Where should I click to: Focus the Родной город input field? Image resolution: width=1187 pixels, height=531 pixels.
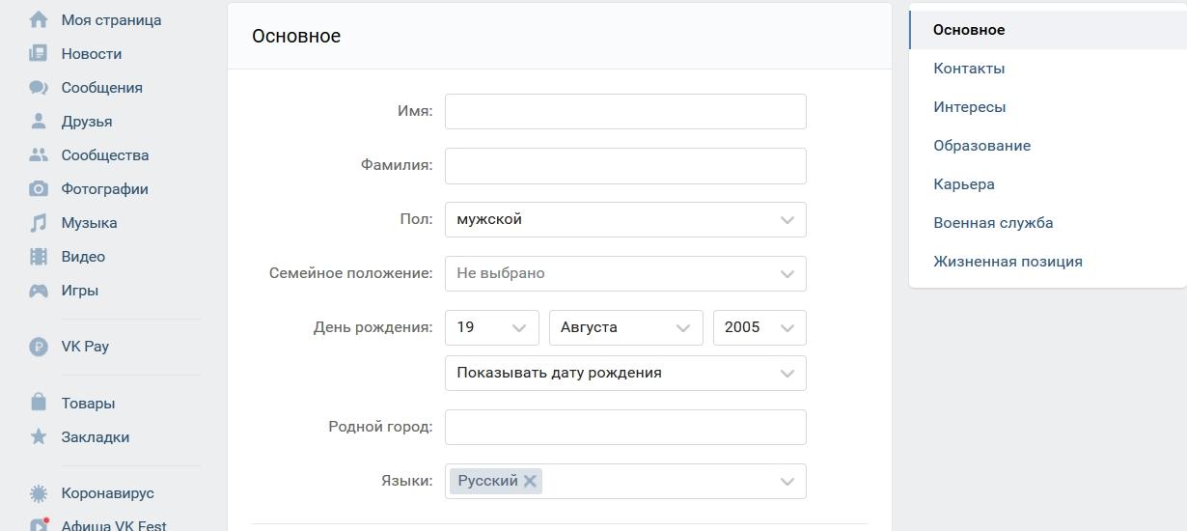625,428
